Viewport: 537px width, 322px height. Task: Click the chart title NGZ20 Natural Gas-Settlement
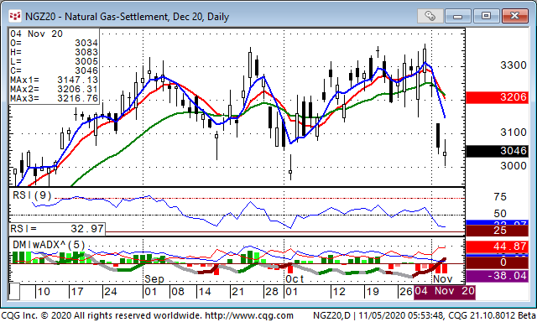click(x=127, y=17)
